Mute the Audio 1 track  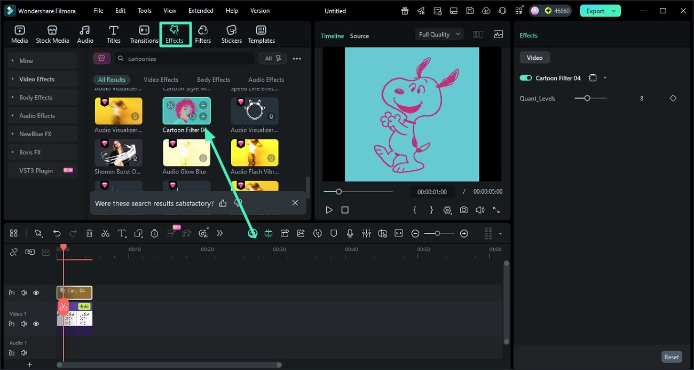pos(23,352)
